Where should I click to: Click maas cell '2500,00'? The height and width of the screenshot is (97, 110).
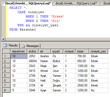(x=82, y=85)
